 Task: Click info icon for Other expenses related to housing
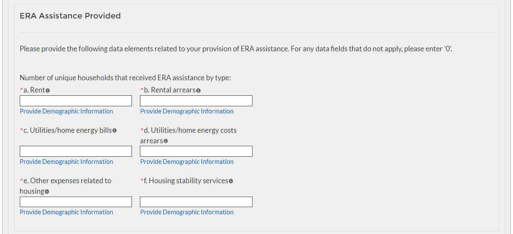click(x=47, y=192)
